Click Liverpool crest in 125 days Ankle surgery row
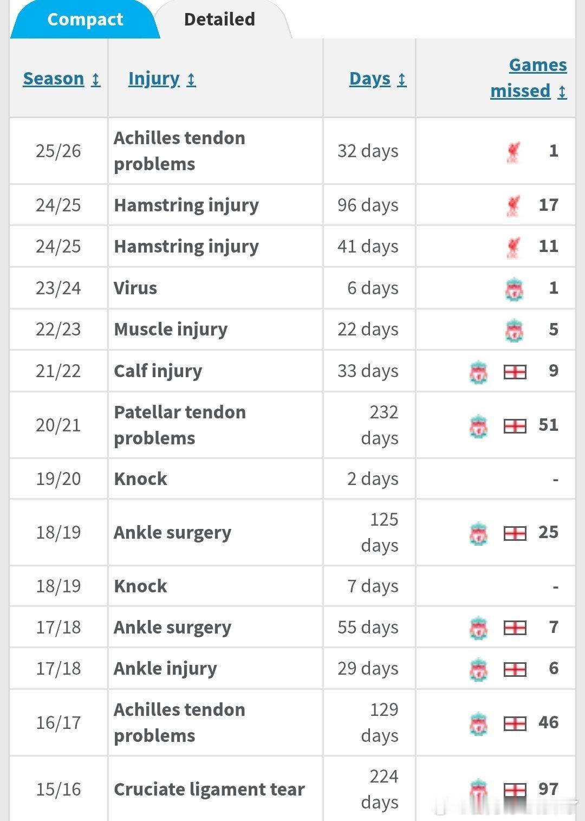The width and height of the screenshot is (585, 821). pos(479,533)
